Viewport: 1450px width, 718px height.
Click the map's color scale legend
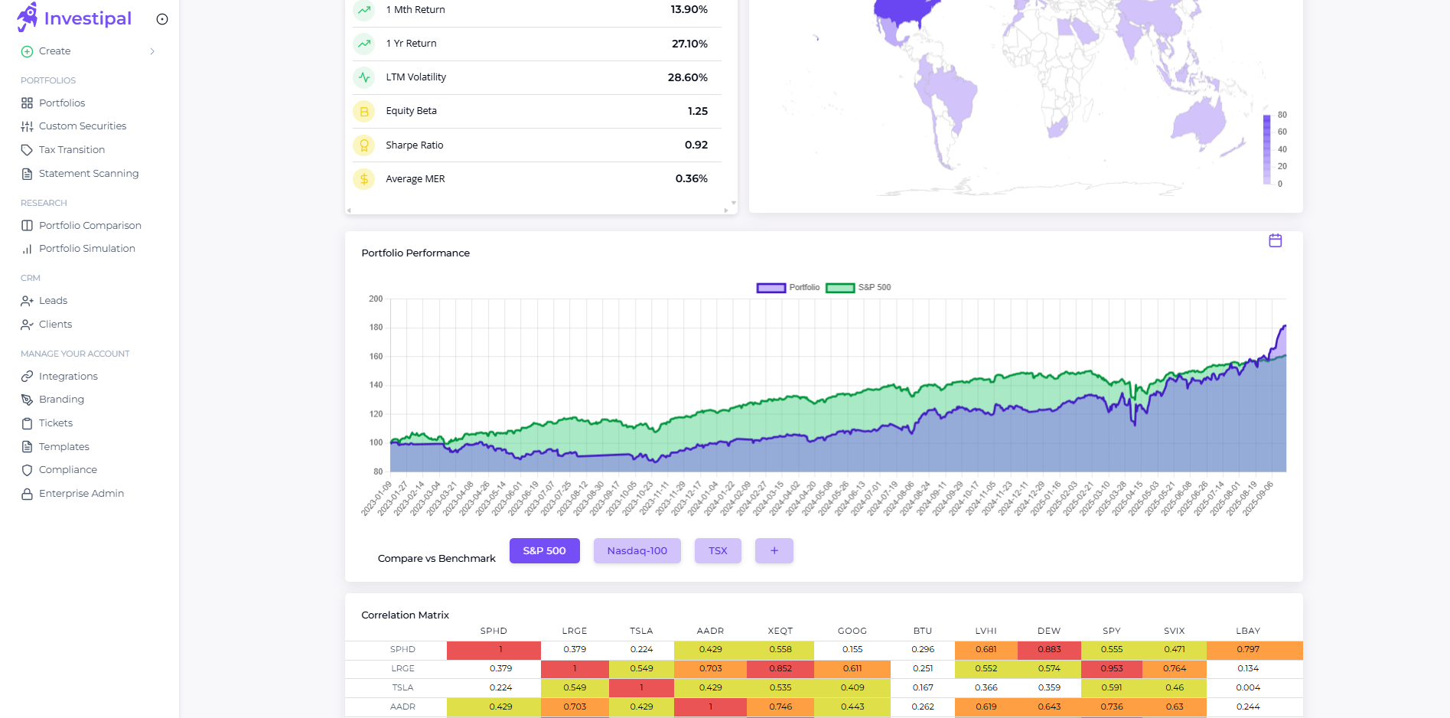click(1268, 149)
